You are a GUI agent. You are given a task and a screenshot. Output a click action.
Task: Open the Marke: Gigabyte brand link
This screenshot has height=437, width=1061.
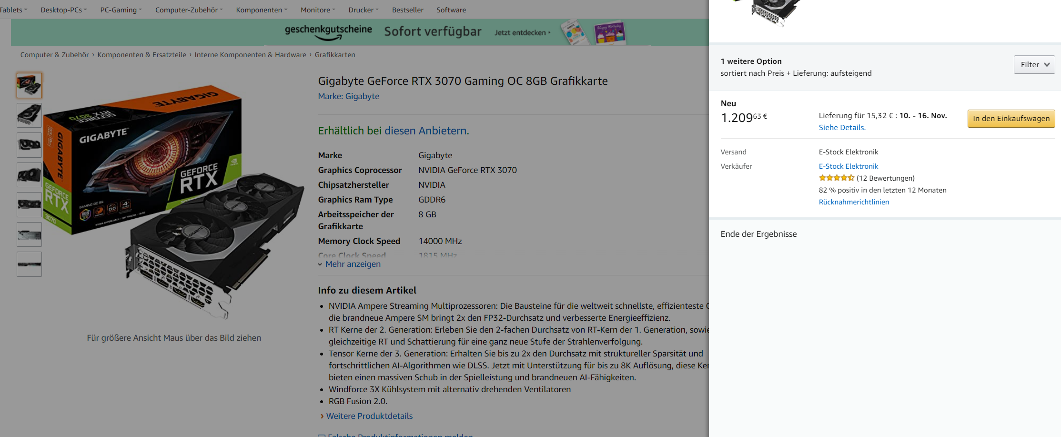(x=349, y=96)
